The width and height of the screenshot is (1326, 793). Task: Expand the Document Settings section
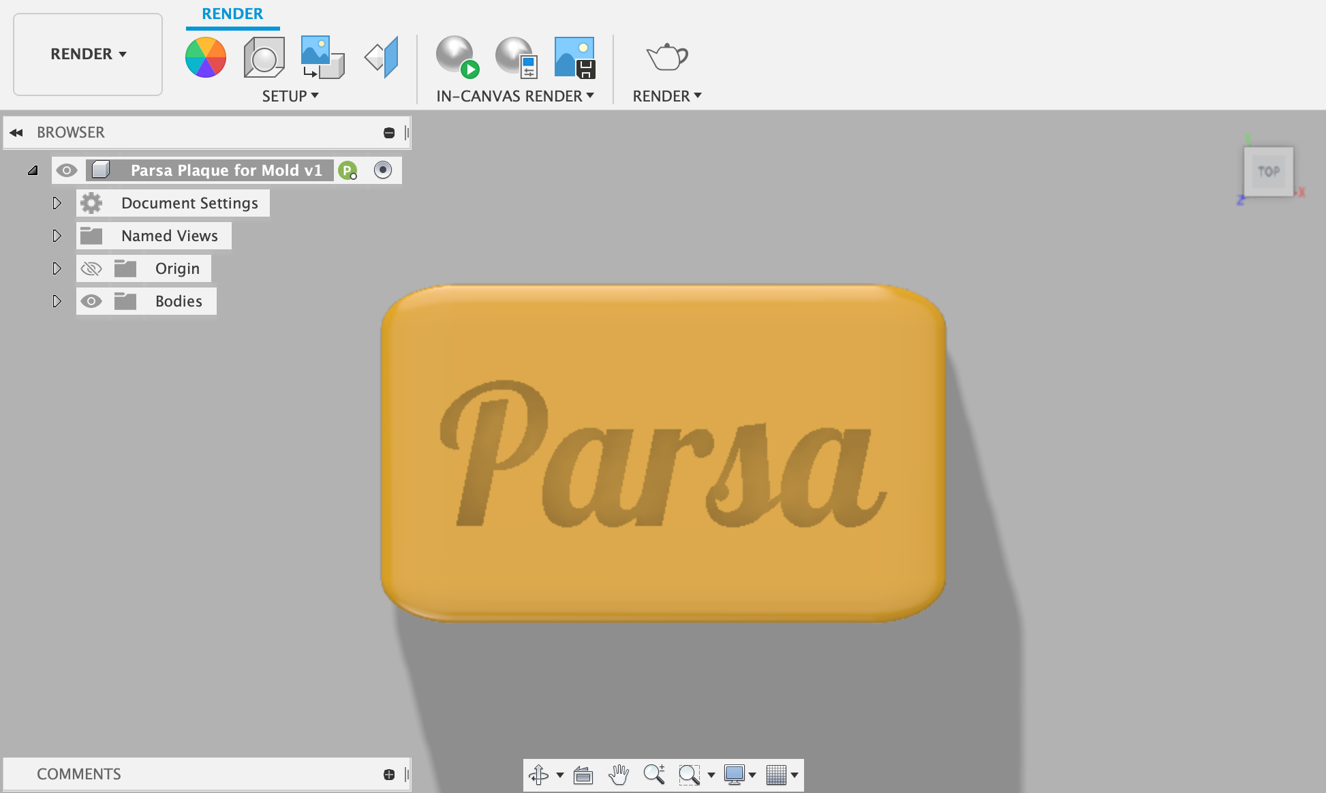tap(57, 202)
